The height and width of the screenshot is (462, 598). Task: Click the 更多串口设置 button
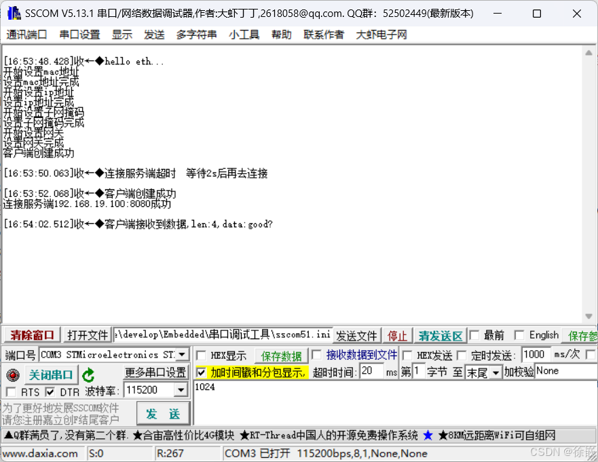156,372
